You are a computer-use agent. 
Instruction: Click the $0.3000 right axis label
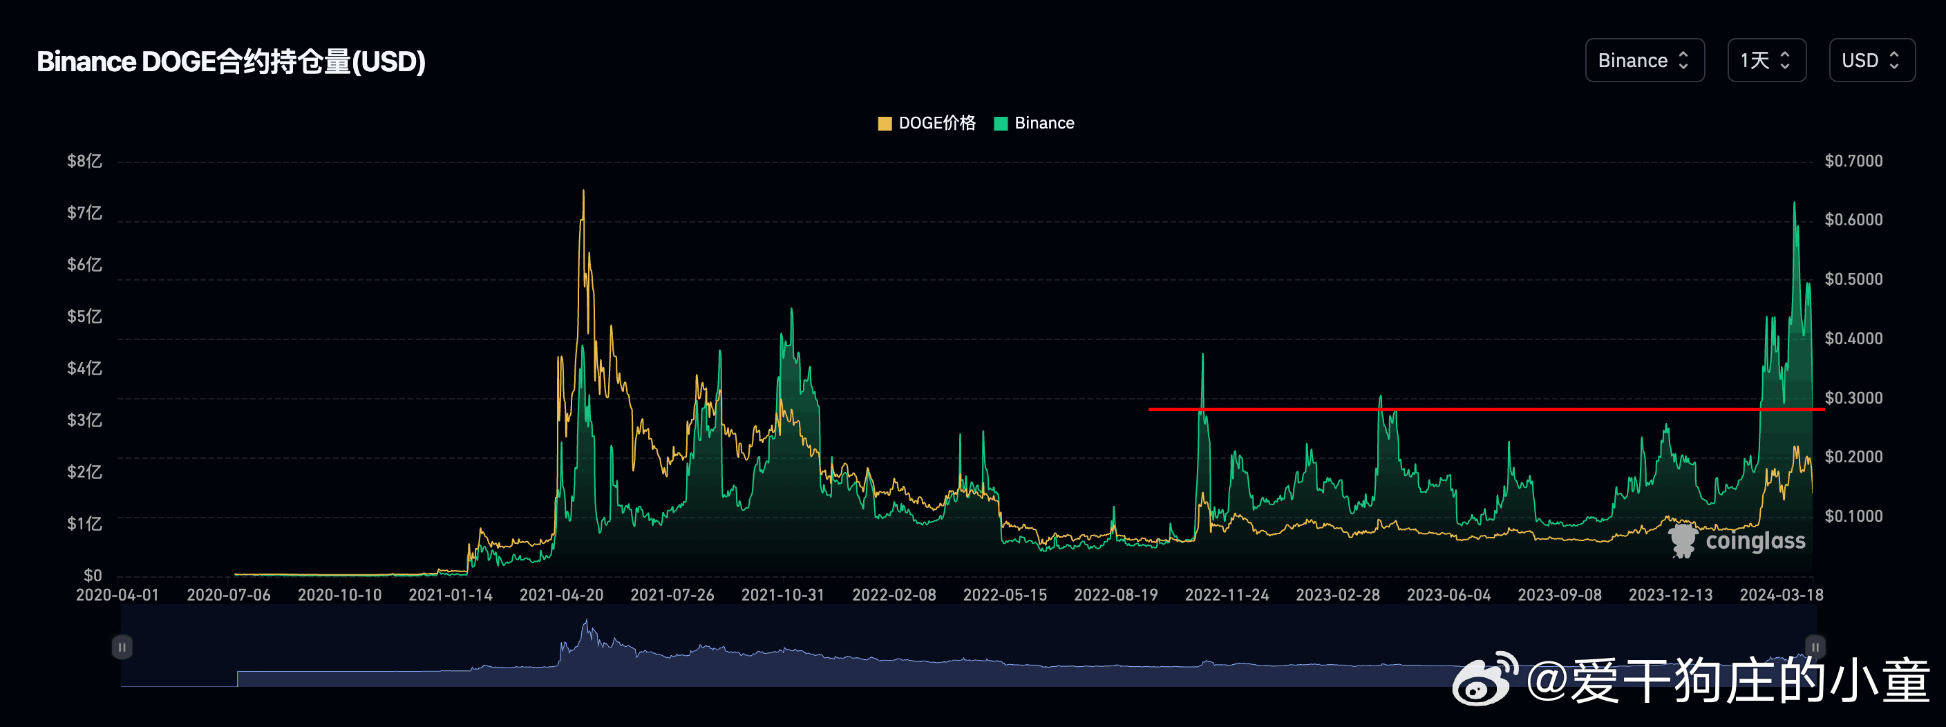1853,398
